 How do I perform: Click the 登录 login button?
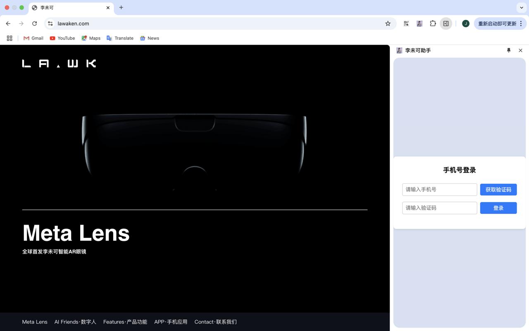(x=498, y=208)
